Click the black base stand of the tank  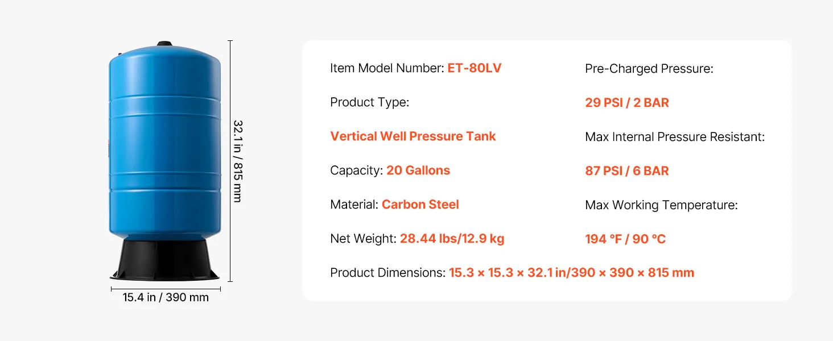164,261
